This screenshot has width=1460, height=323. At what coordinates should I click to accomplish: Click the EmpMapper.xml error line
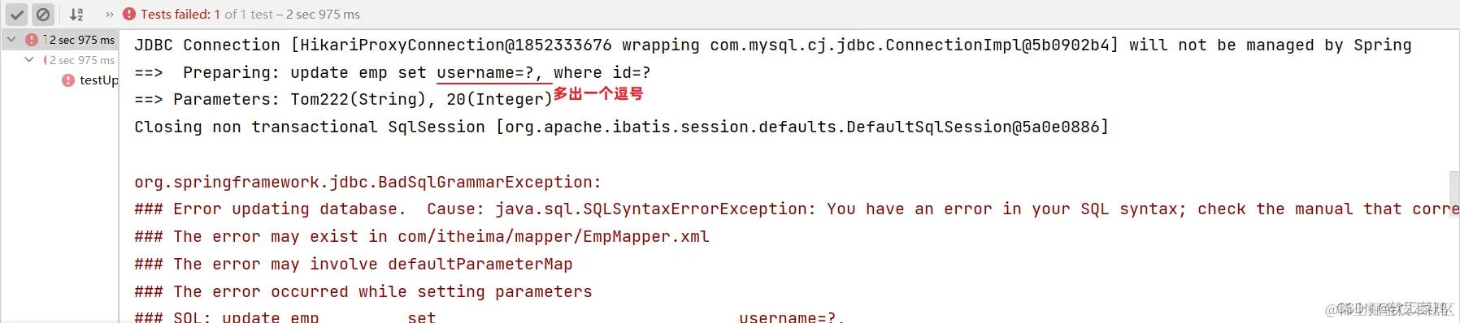click(x=422, y=236)
